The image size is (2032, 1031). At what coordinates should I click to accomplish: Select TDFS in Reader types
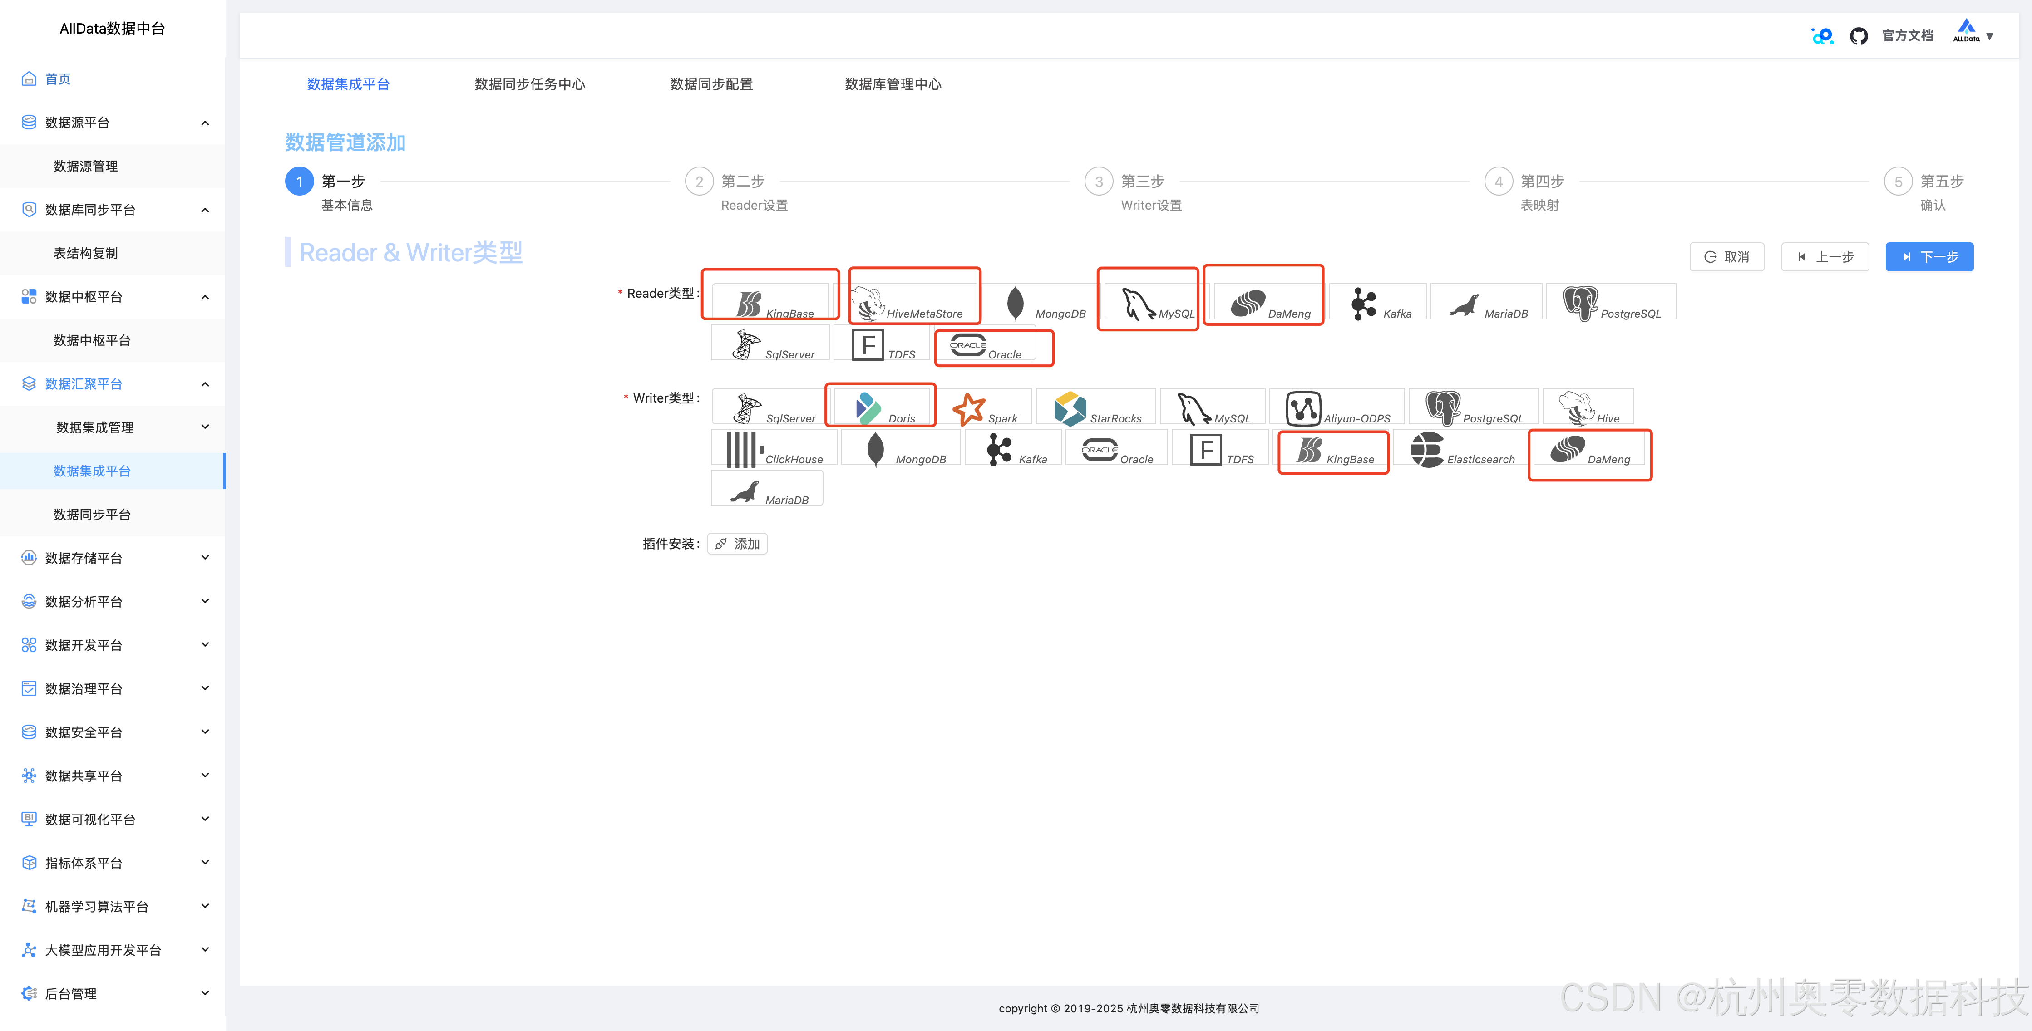tap(882, 343)
